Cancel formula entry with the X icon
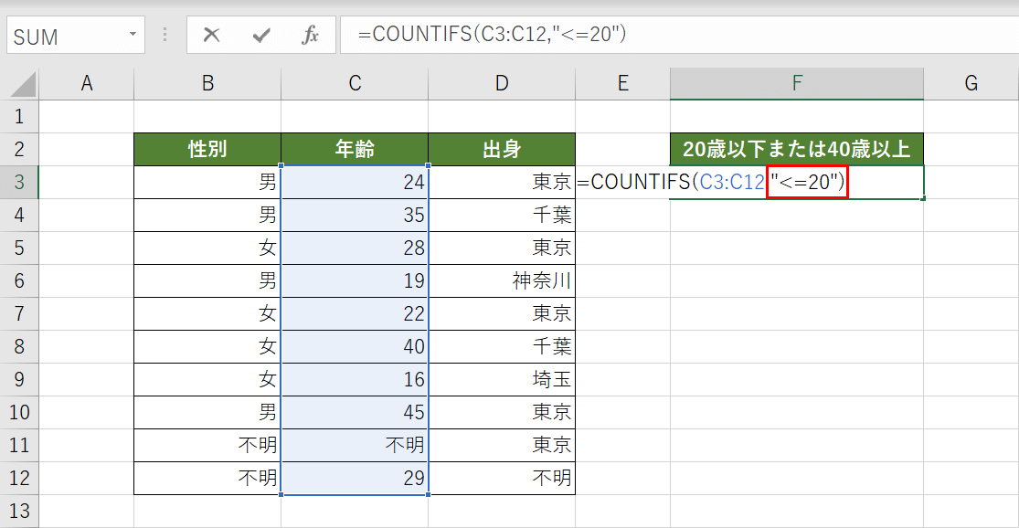Screen dimensions: 1019x528 (x=212, y=36)
